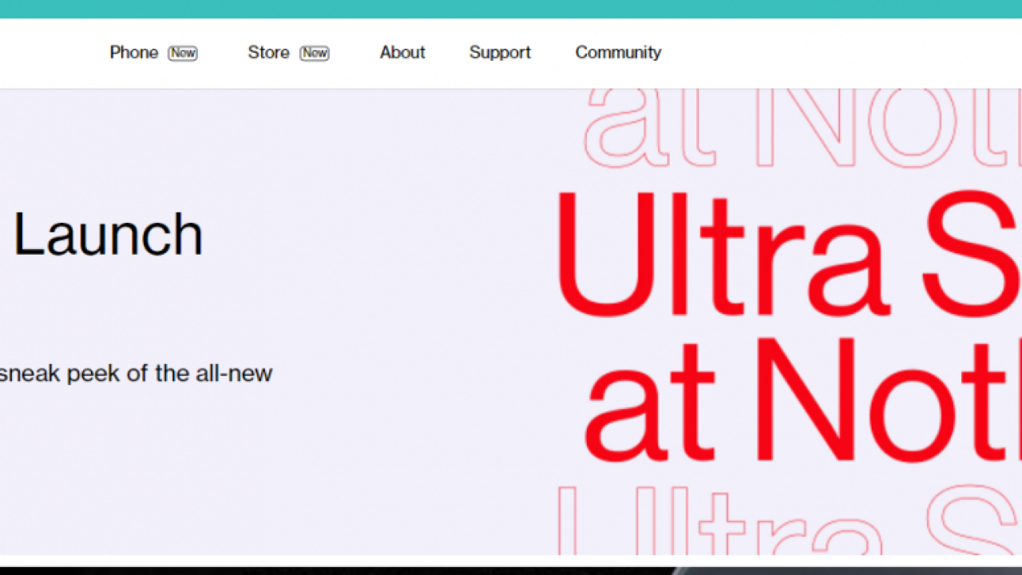
Task: Click the Launch headline text
Action: click(108, 235)
